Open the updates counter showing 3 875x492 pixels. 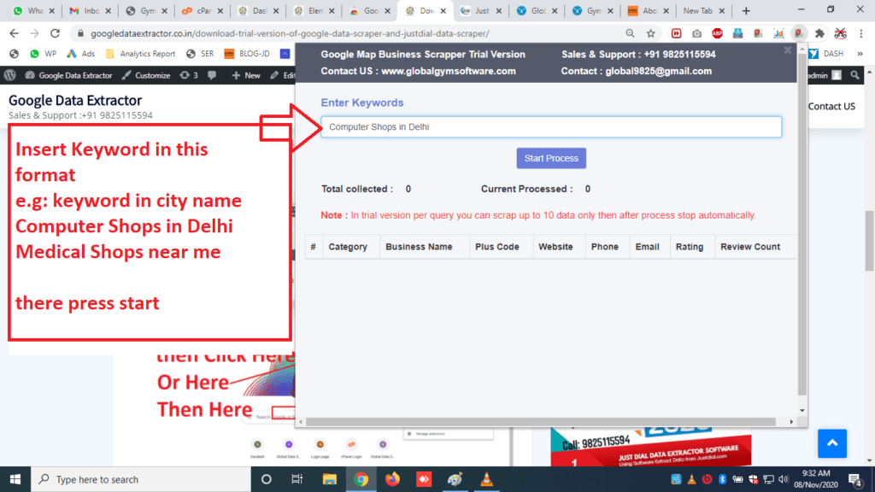(x=189, y=75)
